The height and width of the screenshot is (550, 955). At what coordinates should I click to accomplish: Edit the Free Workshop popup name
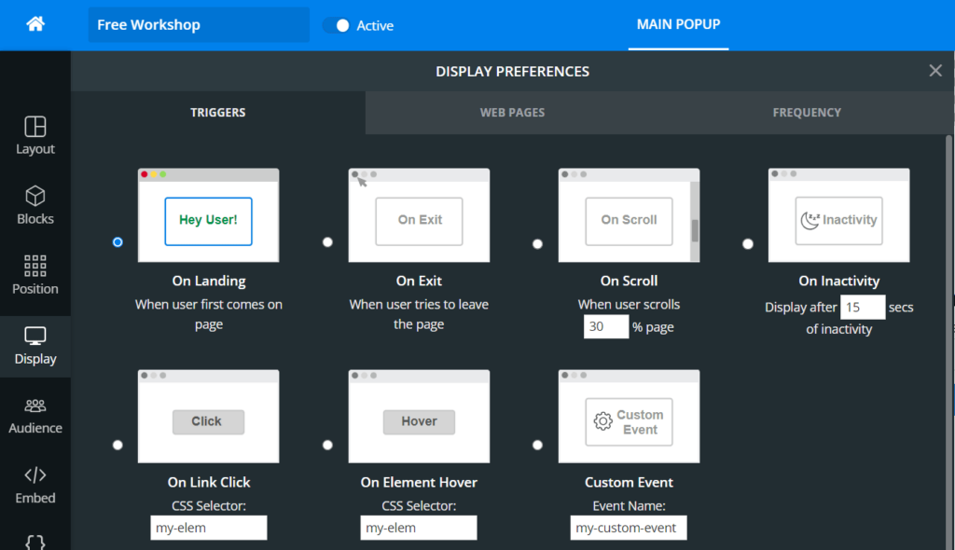(198, 23)
